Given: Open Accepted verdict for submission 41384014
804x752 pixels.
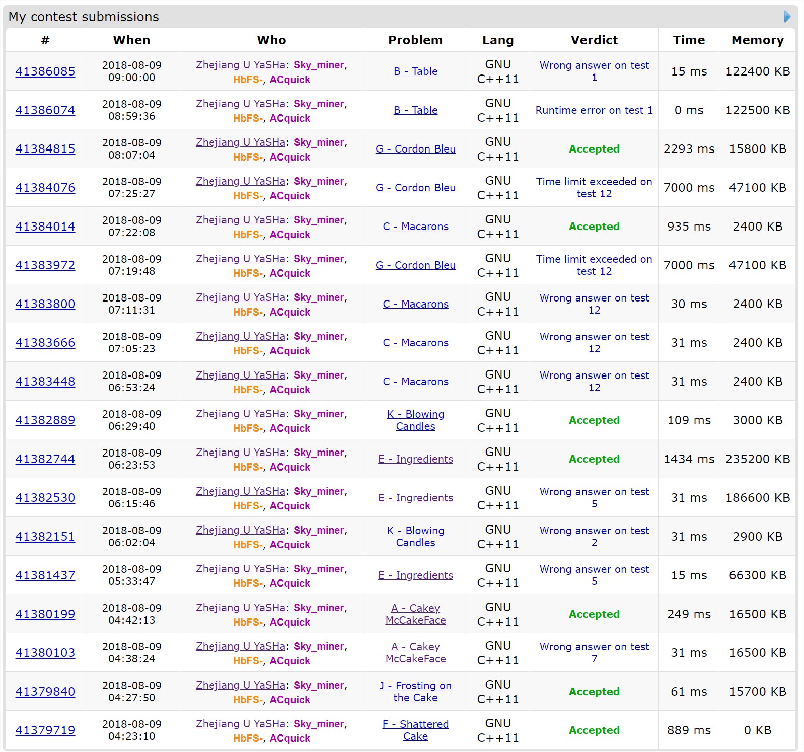Looking at the screenshot, I should click(x=594, y=227).
